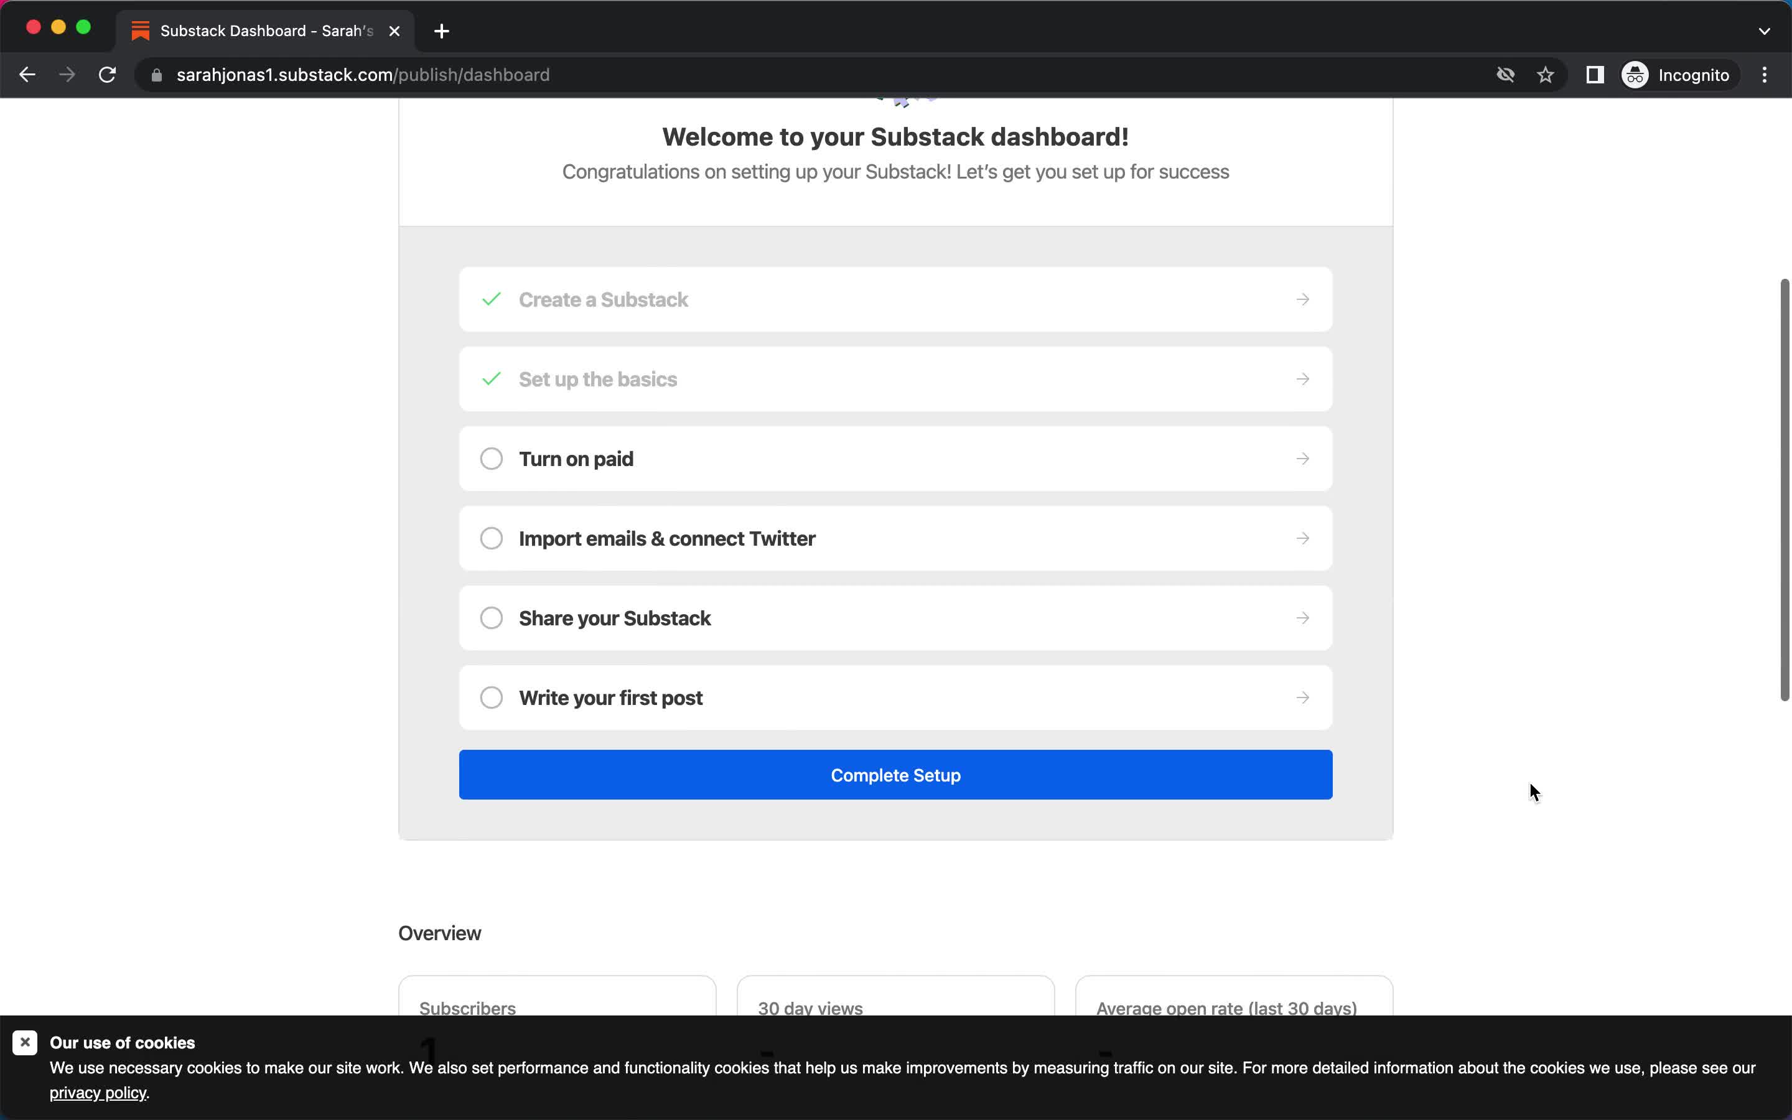
Task: Open the browser side panel icon
Action: point(1595,75)
